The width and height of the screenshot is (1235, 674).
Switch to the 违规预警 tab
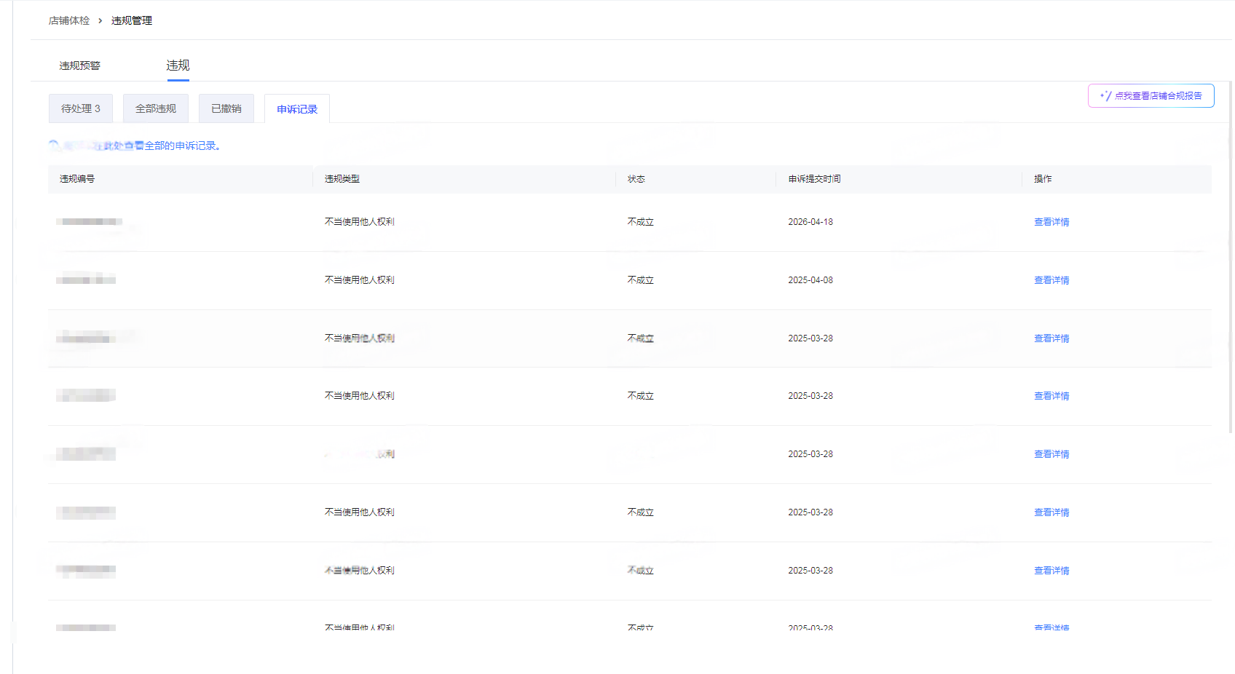coord(80,66)
